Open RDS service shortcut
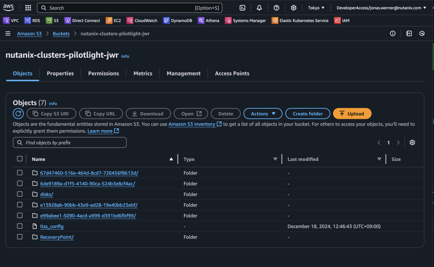The image size is (434, 267). pos(32,20)
